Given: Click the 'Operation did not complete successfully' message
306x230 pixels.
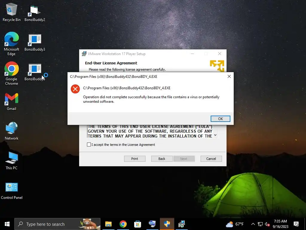Looking at the screenshot, I should 151,99.
